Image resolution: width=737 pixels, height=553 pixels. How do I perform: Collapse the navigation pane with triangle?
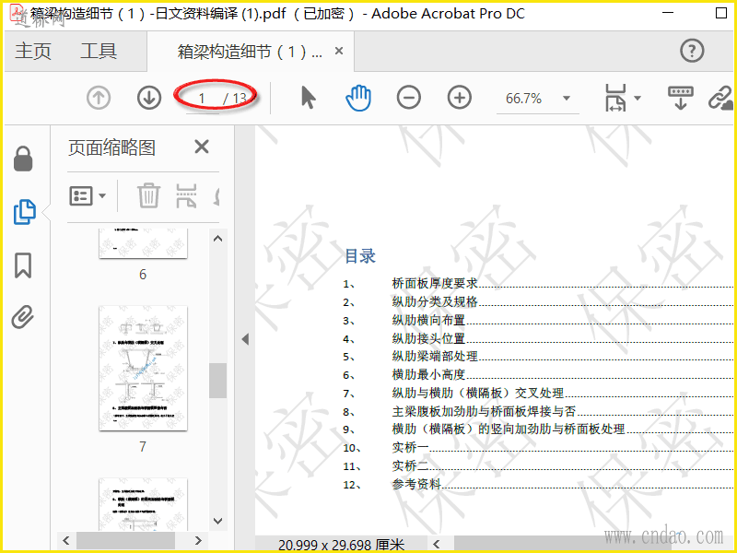pos(245,339)
